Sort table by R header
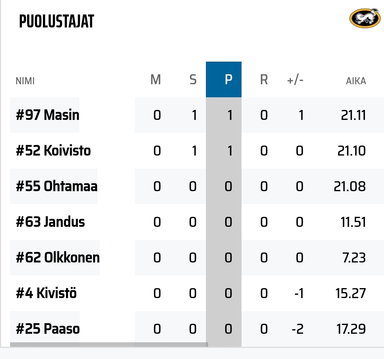 [264, 80]
